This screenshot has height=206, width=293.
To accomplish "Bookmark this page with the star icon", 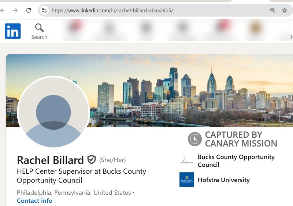I will pos(285,10).
